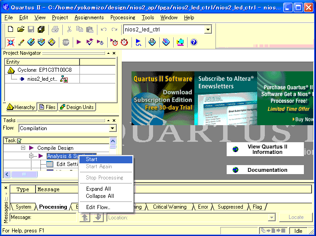The image size is (316, 236).
Task: Close the Project Navigator panel
Action: click(x=114, y=53)
